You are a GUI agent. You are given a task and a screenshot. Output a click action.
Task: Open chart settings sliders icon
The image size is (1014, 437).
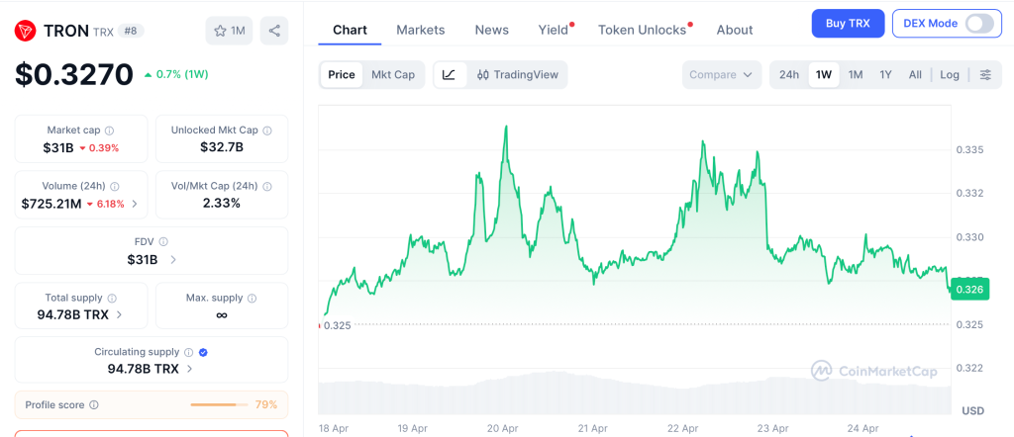tap(985, 74)
